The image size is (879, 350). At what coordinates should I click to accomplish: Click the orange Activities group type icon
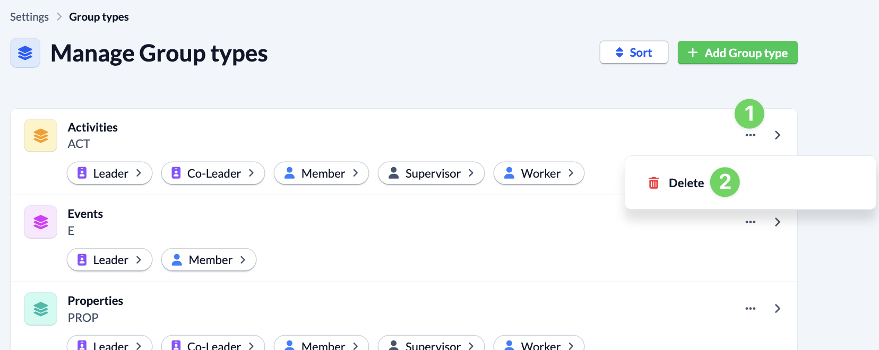pos(40,136)
